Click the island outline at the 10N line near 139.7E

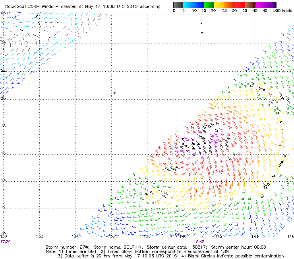point(177,234)
